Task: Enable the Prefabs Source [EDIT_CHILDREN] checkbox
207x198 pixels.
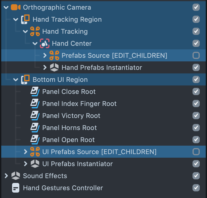Action: 196,55
